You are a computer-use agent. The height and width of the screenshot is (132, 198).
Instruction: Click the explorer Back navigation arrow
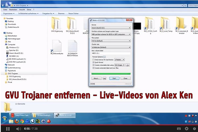tap(3, 5)
